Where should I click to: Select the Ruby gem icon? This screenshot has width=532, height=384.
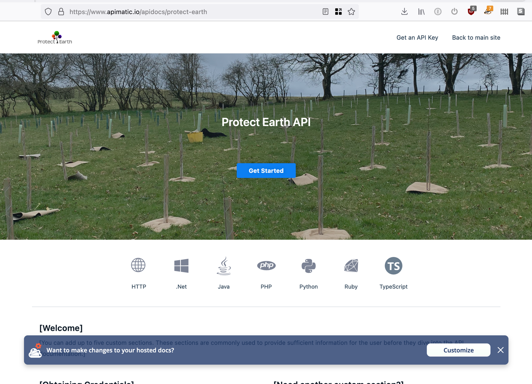[351, 265]
